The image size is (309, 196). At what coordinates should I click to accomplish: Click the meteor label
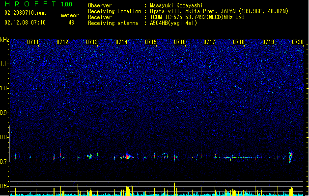(70, 15)
